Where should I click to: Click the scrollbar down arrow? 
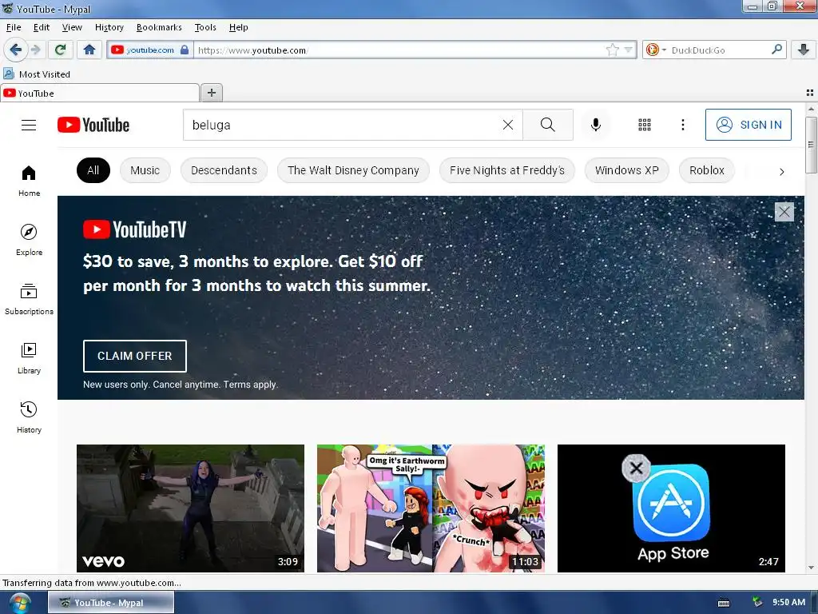coord(811,568)
